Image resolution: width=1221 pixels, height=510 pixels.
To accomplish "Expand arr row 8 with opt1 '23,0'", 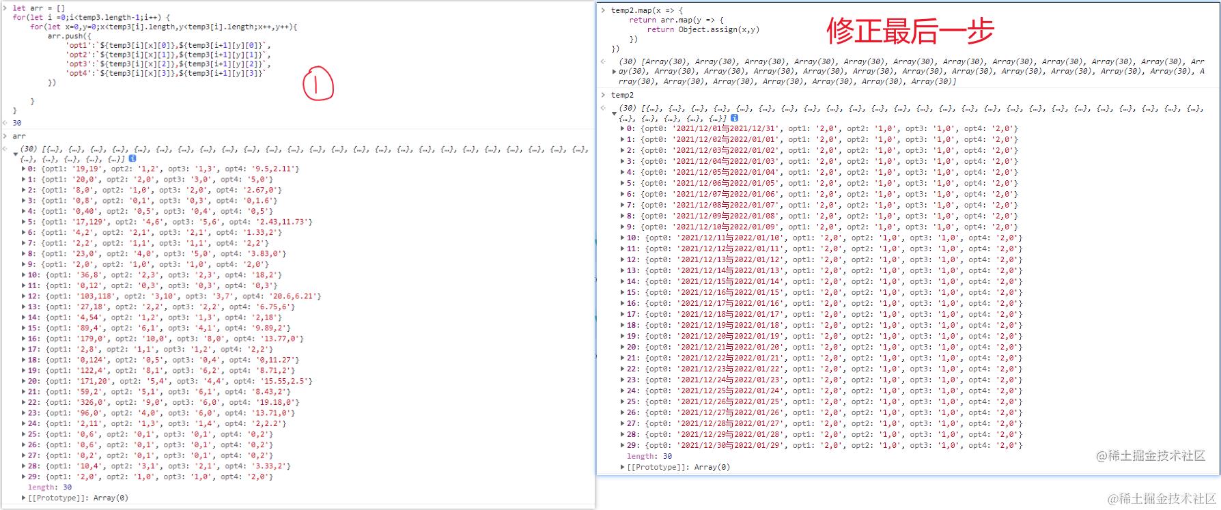I will pyautogui.click(x=24, y=254).
